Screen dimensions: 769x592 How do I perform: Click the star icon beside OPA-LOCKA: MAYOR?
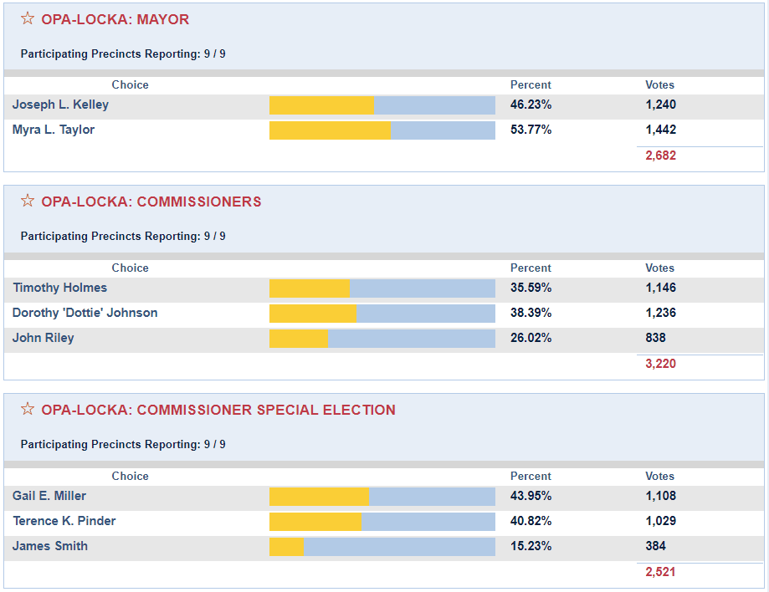27,19
